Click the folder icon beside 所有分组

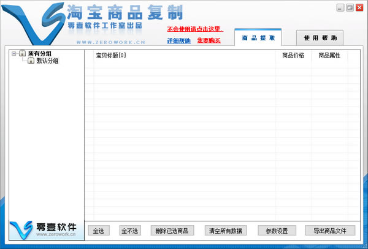point(22,54)
